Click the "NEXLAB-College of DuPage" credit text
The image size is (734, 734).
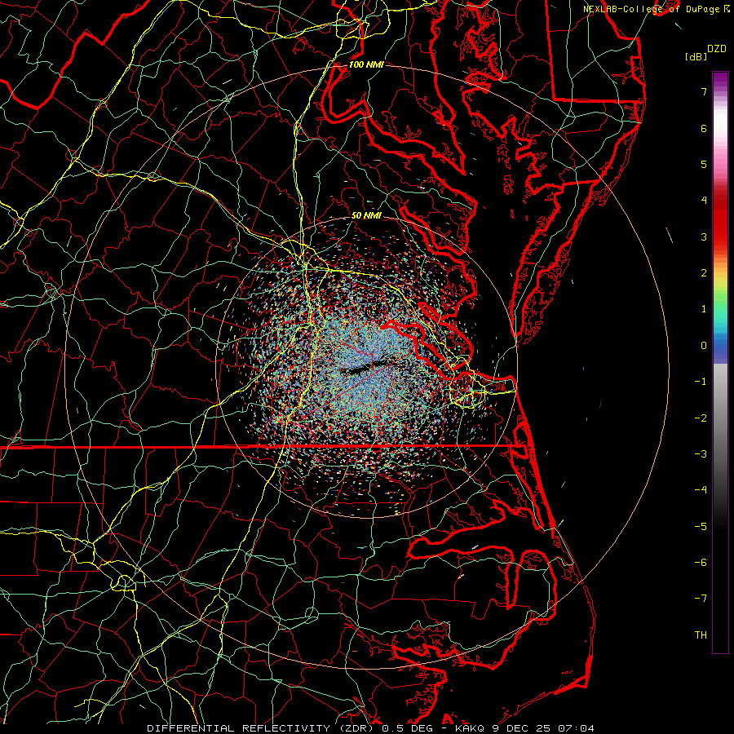pos(652,9)
